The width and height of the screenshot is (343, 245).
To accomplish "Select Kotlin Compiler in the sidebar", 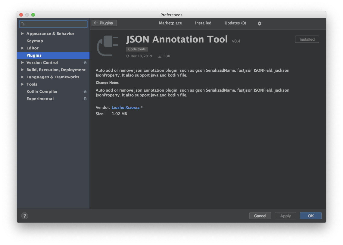I will [42, 91].
